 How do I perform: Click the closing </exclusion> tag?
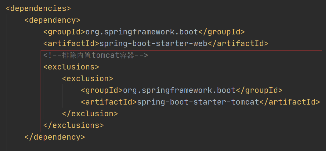[x=90, y=114]
